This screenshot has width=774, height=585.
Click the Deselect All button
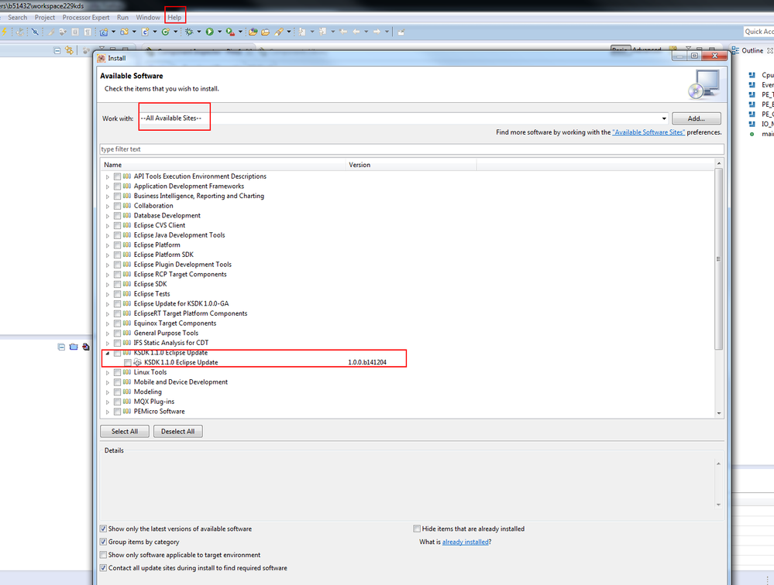(177, 431)
